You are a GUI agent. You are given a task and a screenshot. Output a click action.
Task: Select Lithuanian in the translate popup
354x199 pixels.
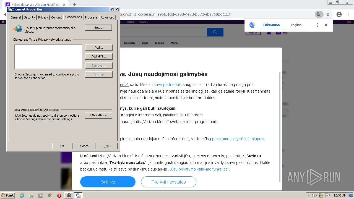[271, 25]
